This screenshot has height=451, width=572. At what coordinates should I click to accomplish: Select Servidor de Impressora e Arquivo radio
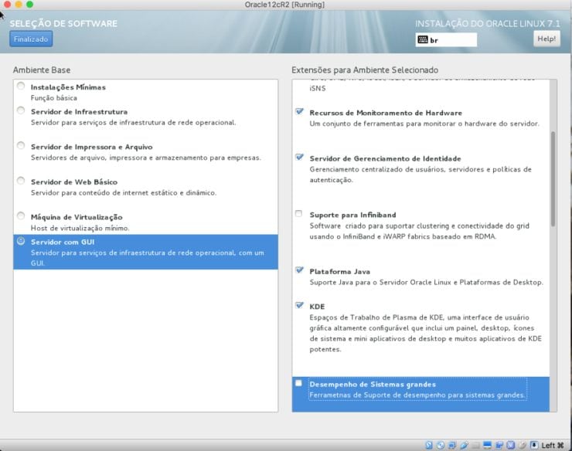coord(21,145)
